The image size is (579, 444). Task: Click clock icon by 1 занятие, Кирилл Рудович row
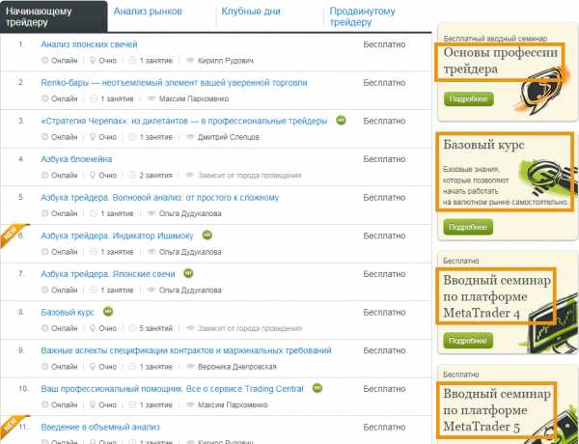point(132,60)
